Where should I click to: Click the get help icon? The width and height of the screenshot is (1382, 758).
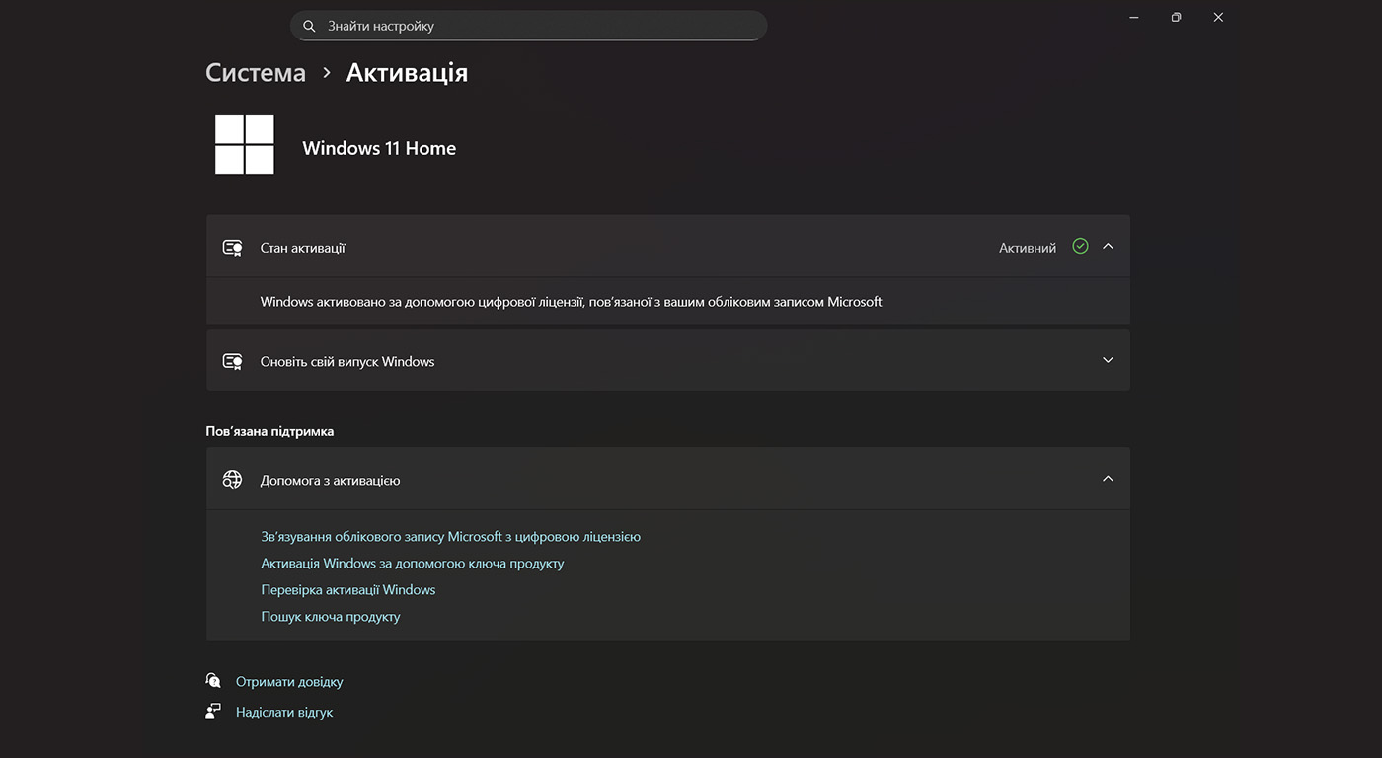(x=213, y=681)
